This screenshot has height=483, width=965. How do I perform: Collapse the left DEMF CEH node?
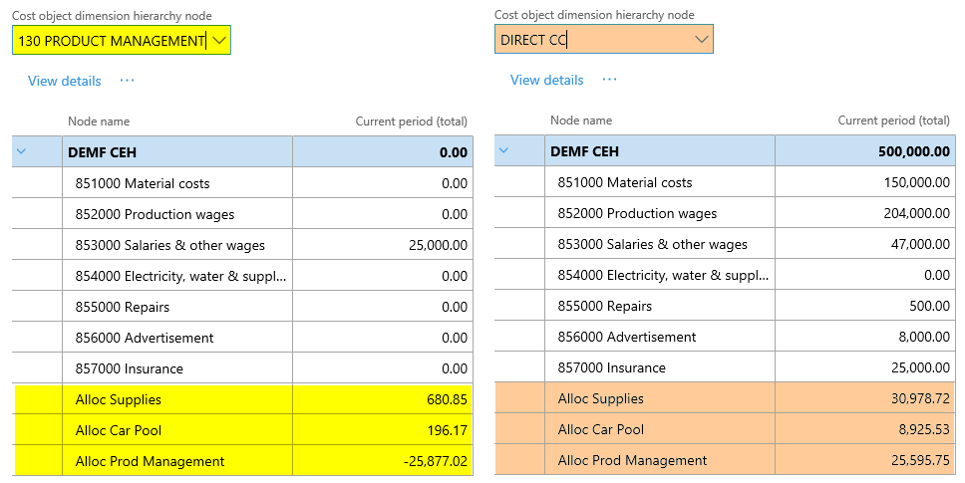22,152
